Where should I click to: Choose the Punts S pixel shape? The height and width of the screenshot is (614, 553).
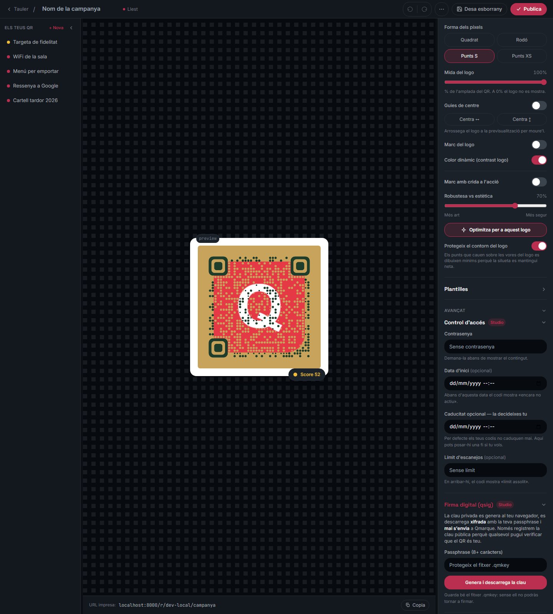[x=469, y=56]
